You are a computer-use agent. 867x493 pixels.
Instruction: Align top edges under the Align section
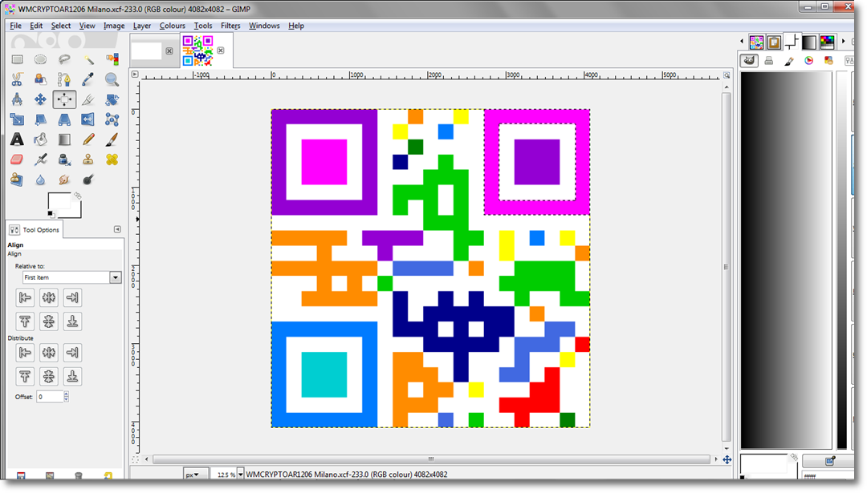[x=25, y=321]
